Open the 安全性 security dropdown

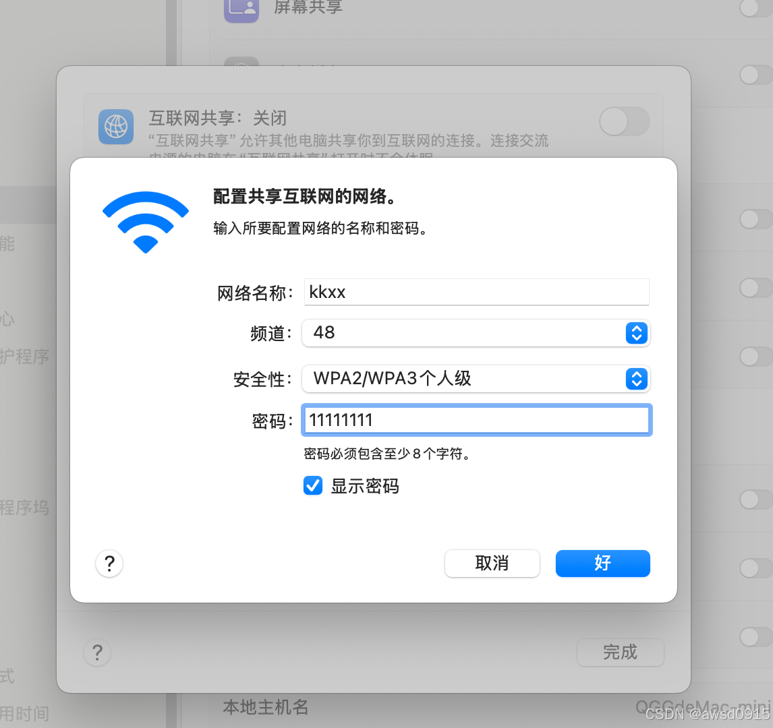(x=476, y=379)
